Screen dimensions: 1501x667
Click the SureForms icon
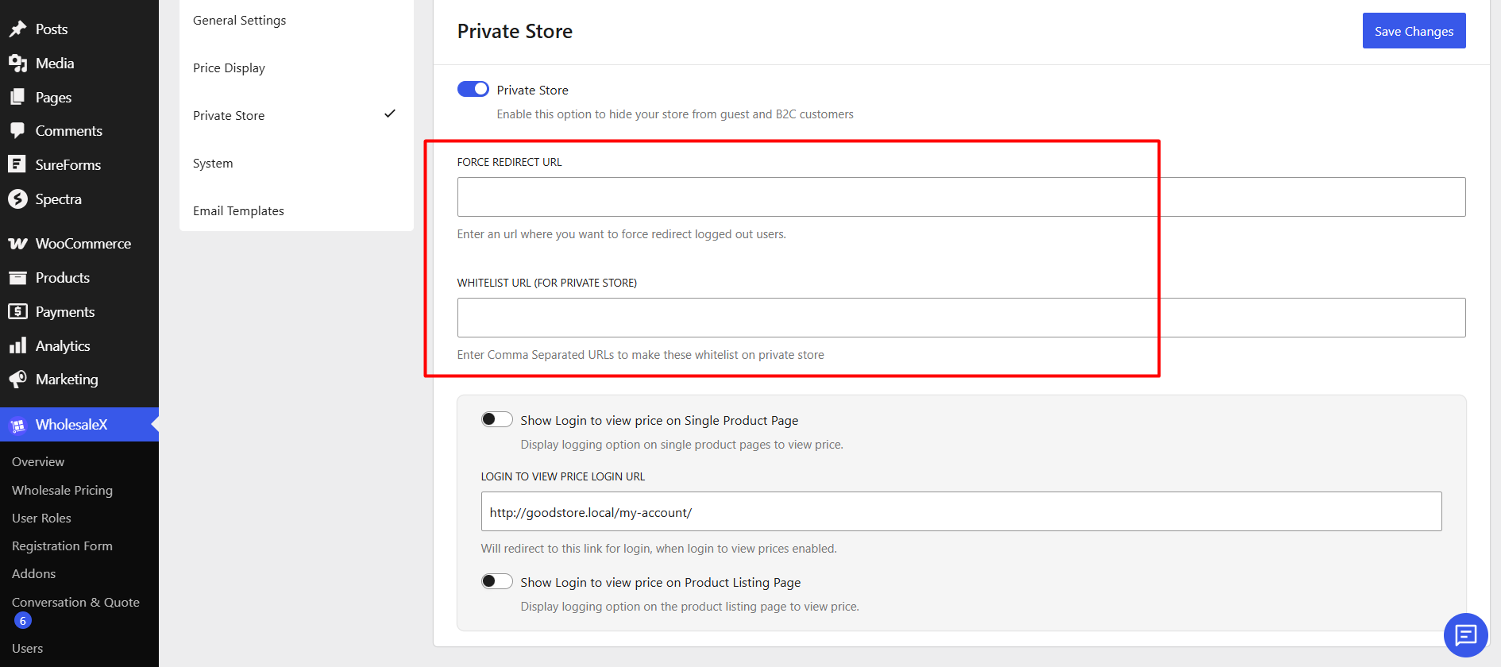tap(17, 164)
